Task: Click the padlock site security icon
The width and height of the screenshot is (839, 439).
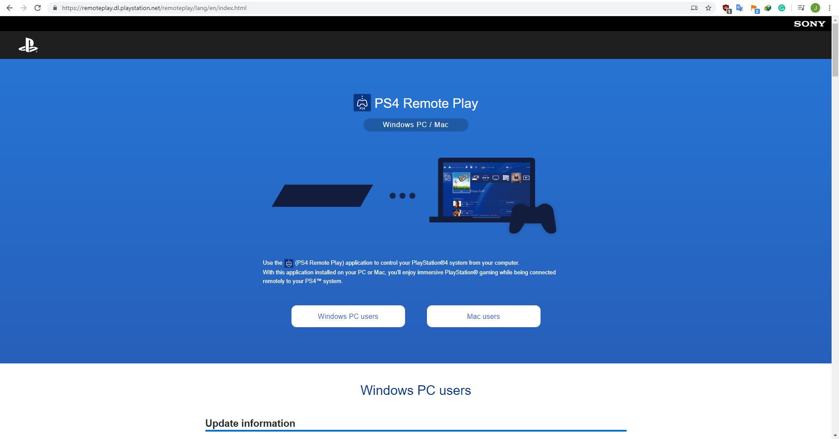Action: tap(55, 7)
